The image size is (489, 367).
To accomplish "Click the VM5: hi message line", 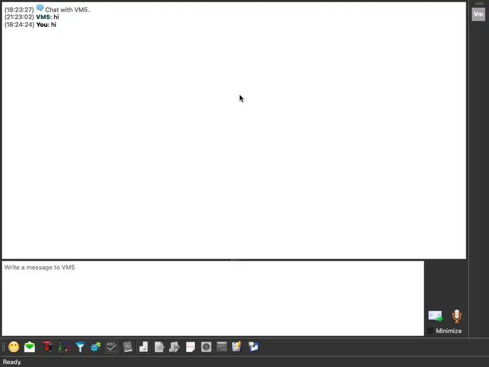I will 32,17.
